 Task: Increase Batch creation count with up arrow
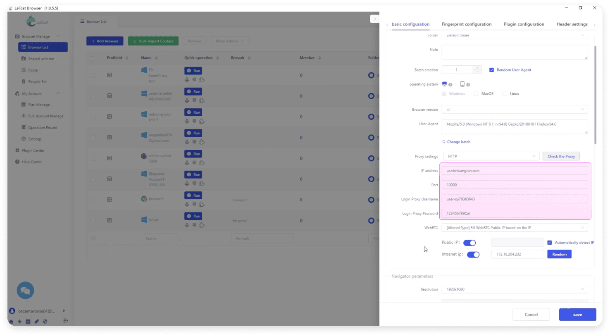[477, 68]
